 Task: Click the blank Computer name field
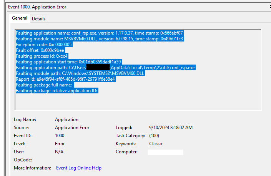pos(165,152)
